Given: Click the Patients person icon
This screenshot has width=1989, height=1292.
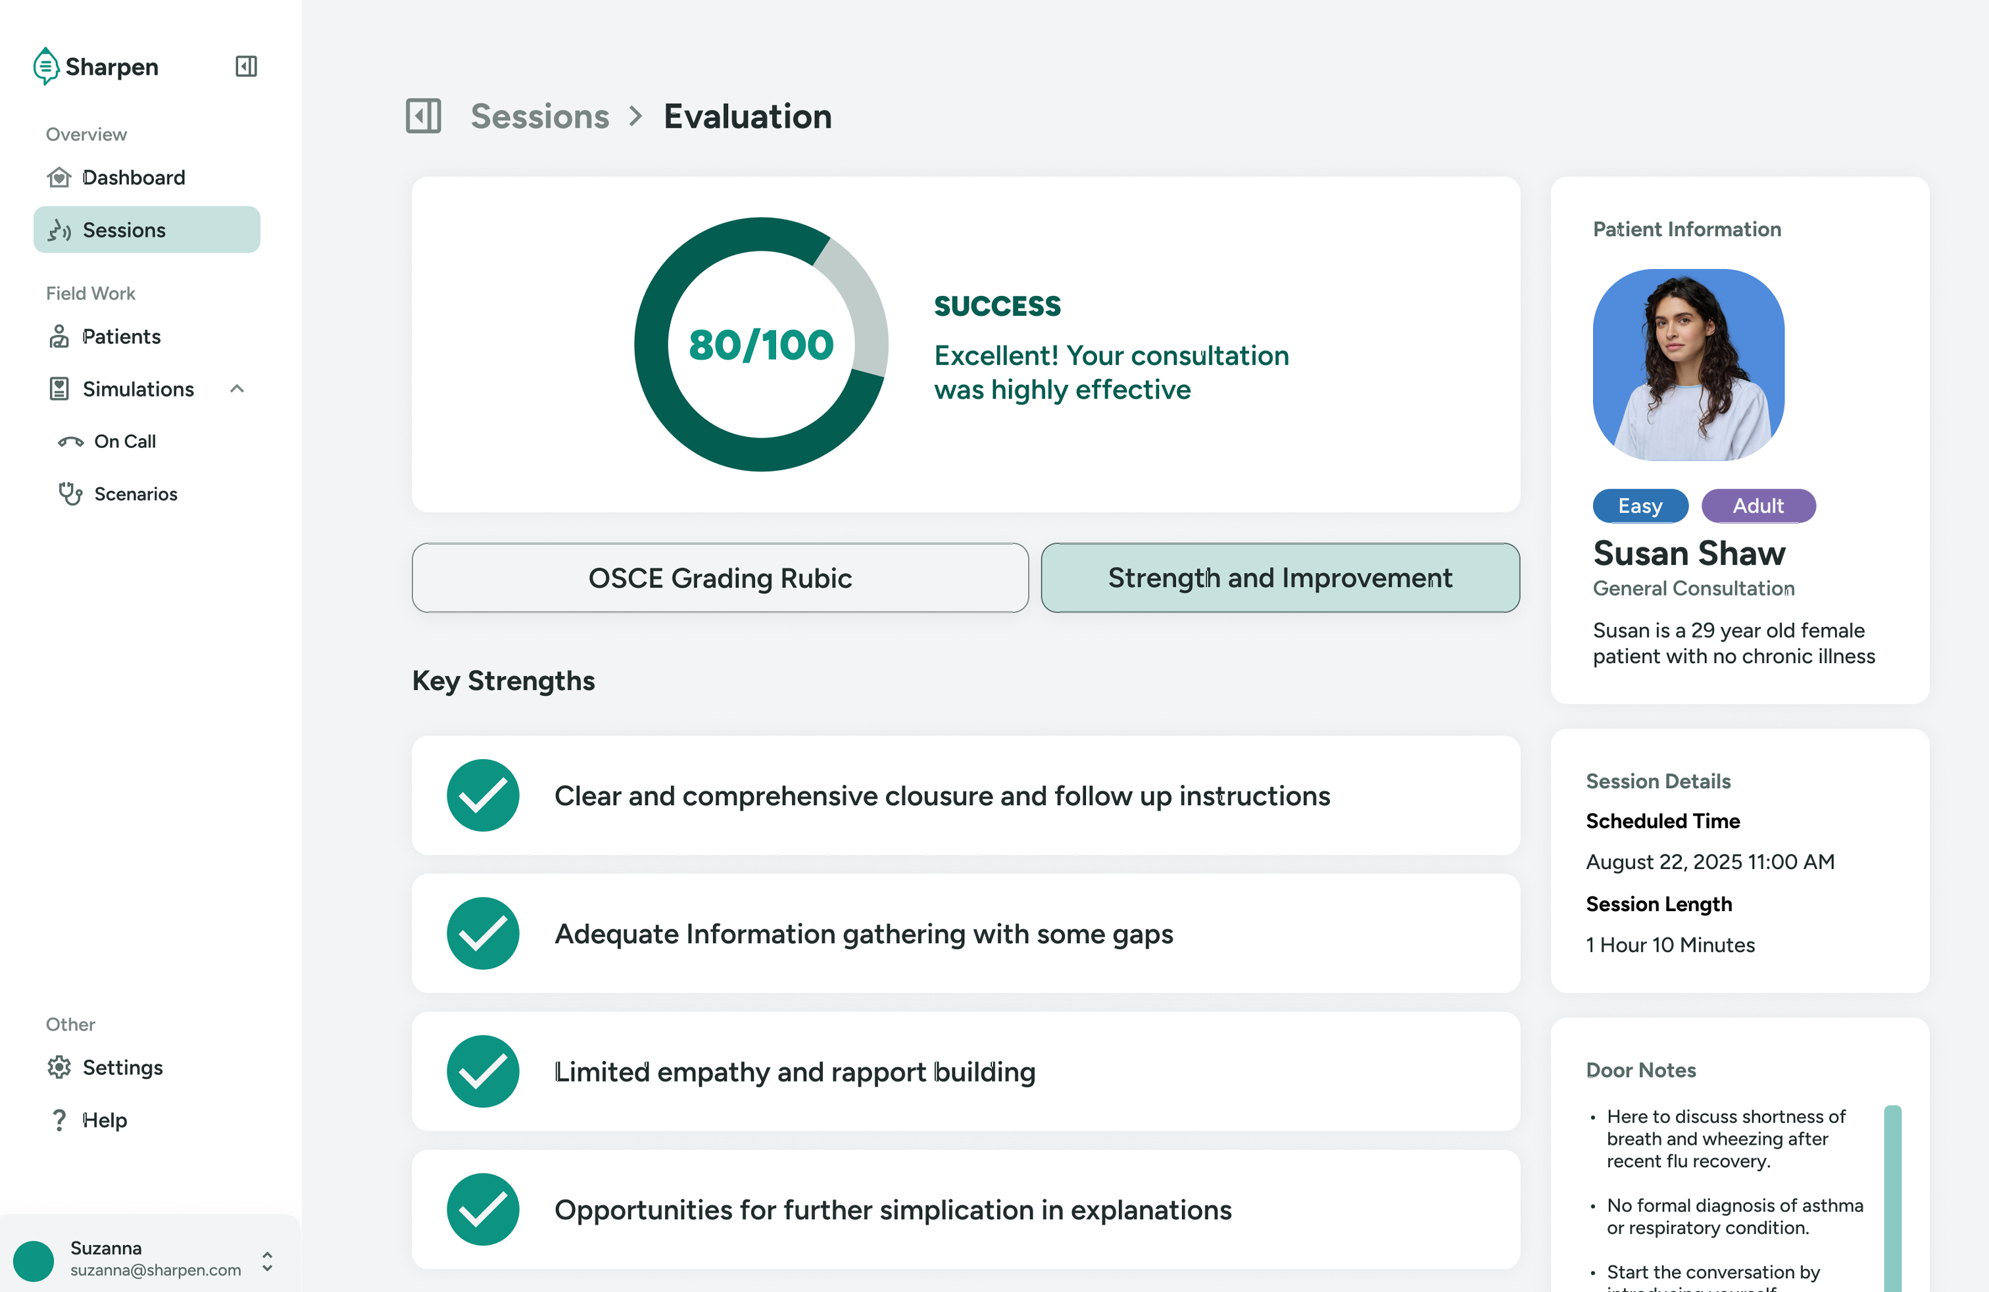Looking at the screenshot, I should (59, 336).
